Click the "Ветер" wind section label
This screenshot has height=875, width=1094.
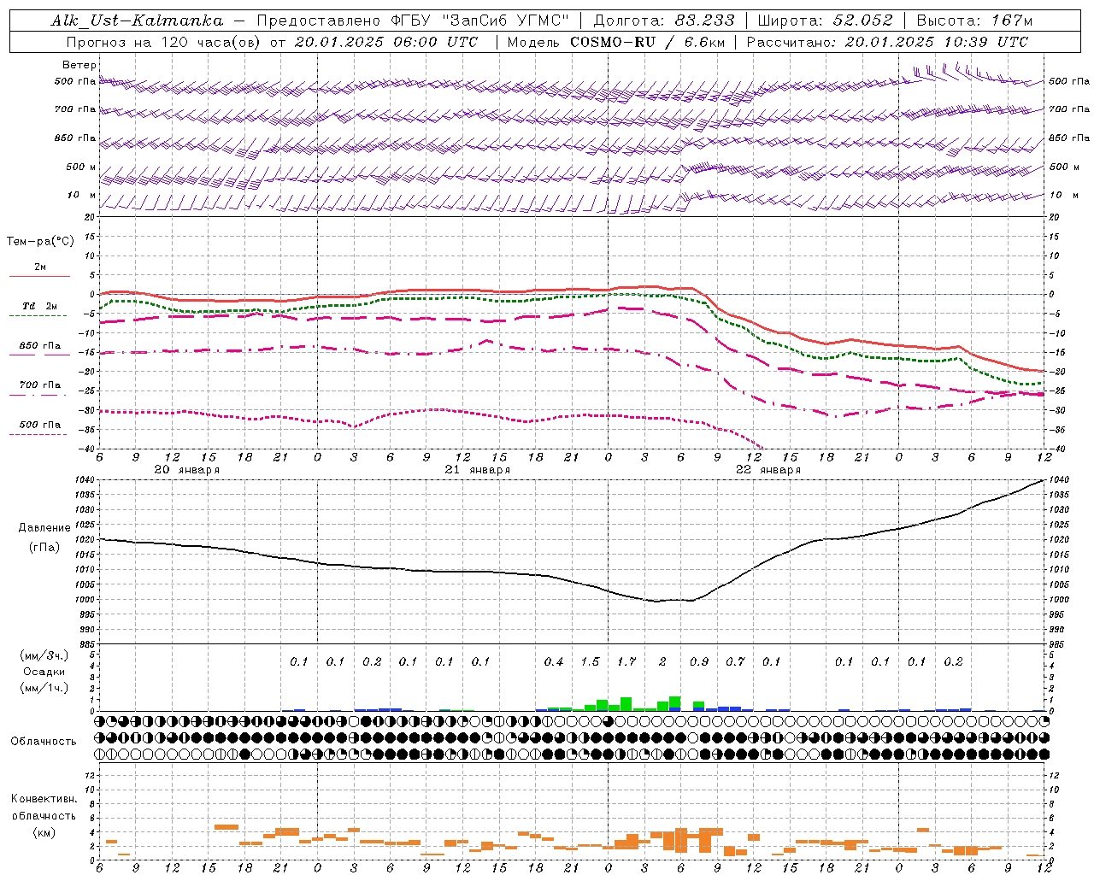(x=79, y=65)
